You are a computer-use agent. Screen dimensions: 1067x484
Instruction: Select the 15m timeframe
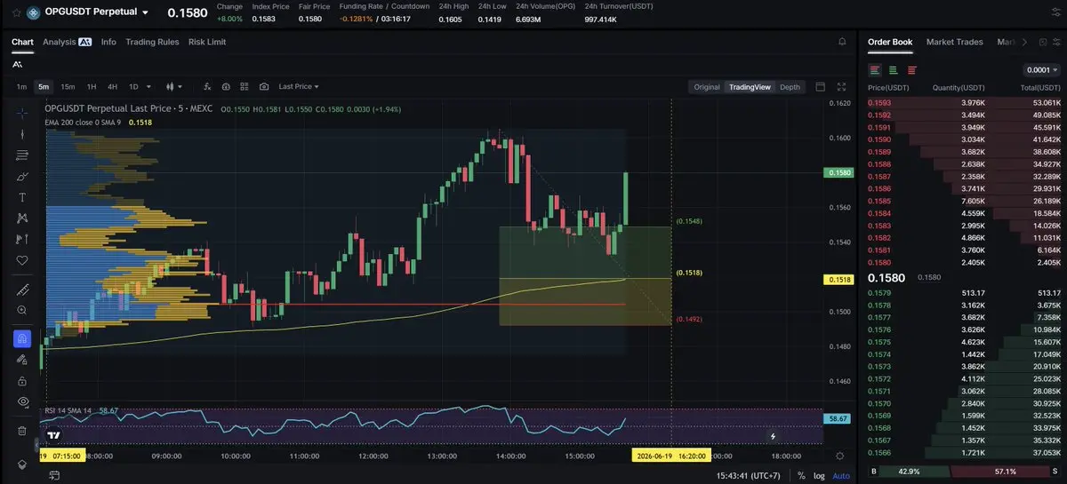click(x=68, y=87)
